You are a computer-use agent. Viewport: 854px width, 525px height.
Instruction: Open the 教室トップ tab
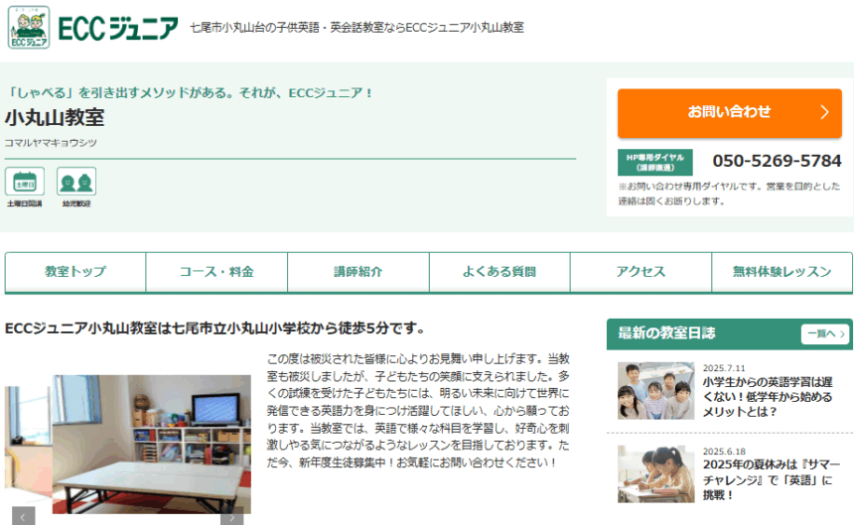(x=75, y=272)
